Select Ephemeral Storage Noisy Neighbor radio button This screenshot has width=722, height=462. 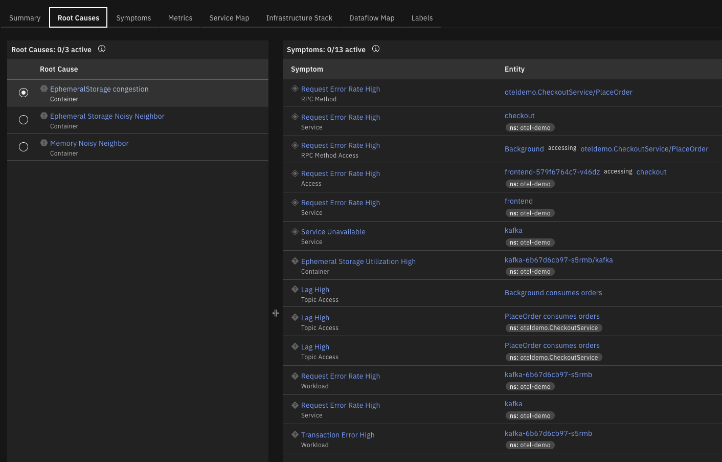coord(24,120)
